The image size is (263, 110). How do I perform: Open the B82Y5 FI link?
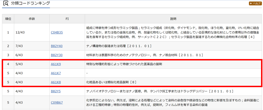(x=56, y=91)
